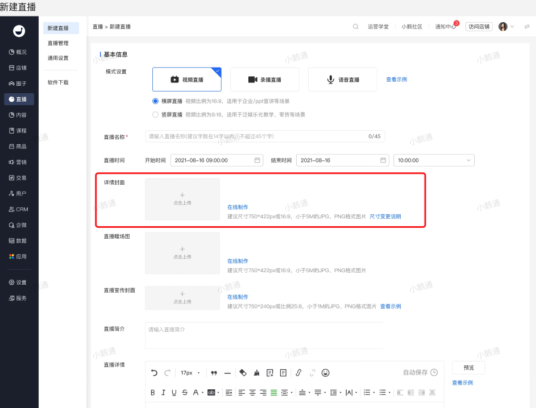
Task: Click 在线制作 link for 直播暖场图
Action: 238,261
